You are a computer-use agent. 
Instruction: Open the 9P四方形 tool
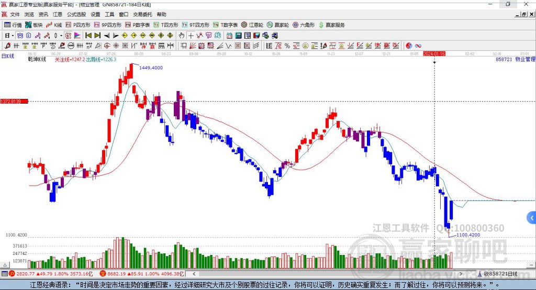coord(108,25)
